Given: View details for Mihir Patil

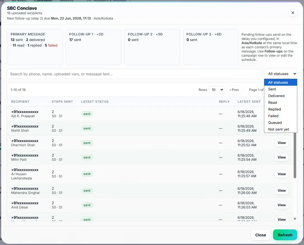Looking at the screenshot, I should (x=282, y=157).
